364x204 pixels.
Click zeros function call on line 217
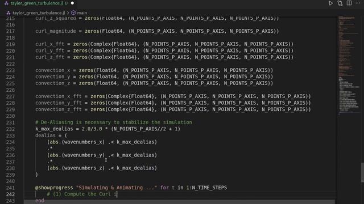click(92, 31)
